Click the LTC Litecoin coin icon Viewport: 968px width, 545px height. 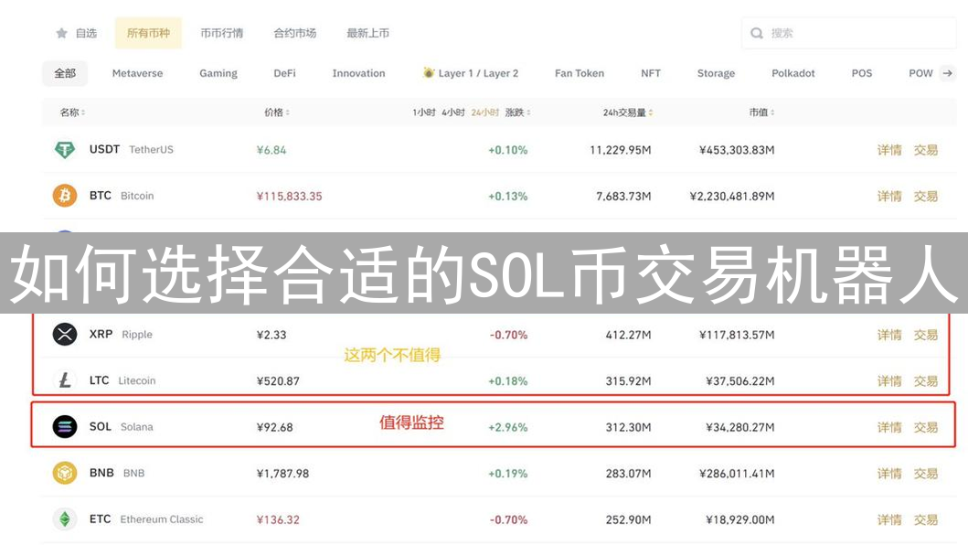click(65, 380)
